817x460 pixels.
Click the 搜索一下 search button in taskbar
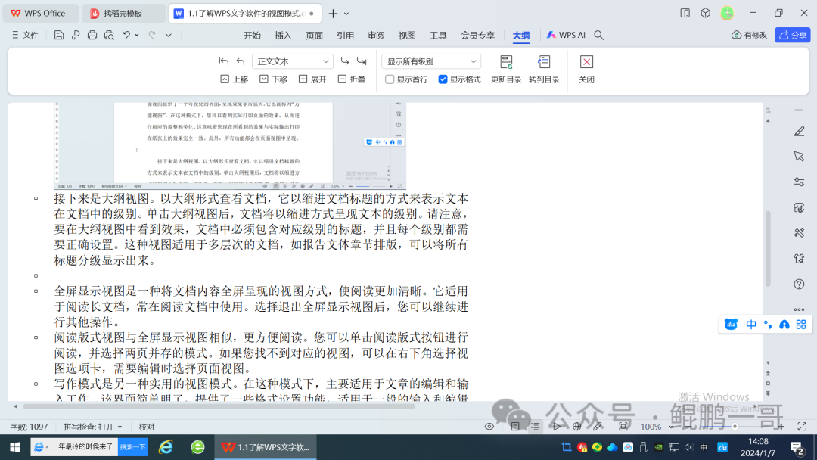coord(133,447)
